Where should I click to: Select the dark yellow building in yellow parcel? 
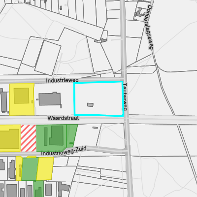pyautogui.click(x=21, y=96)
